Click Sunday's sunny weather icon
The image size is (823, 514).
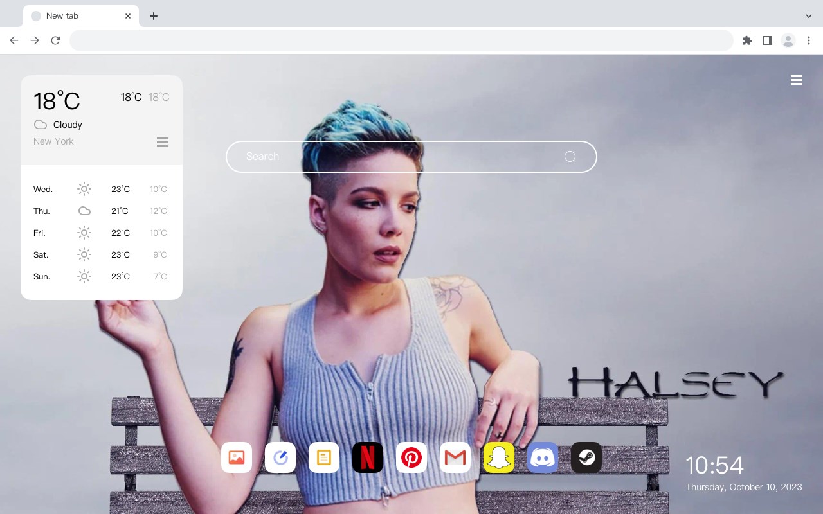[x=84, y=276]
